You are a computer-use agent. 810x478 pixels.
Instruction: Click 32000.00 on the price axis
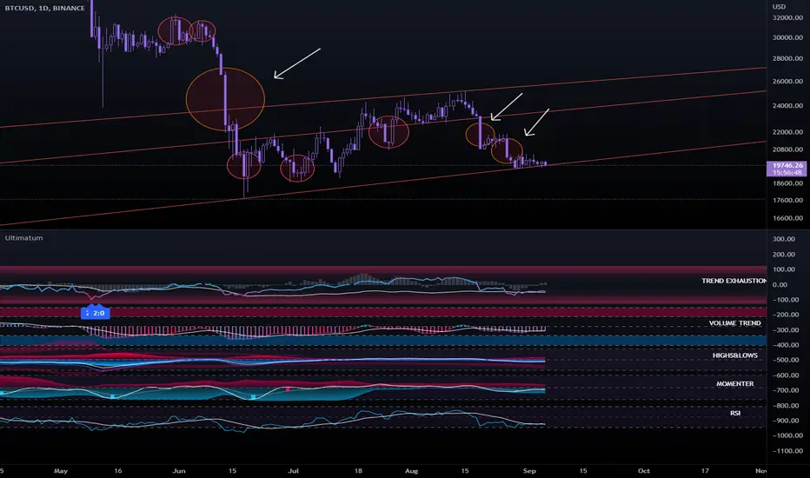click(x=787, y=17)
